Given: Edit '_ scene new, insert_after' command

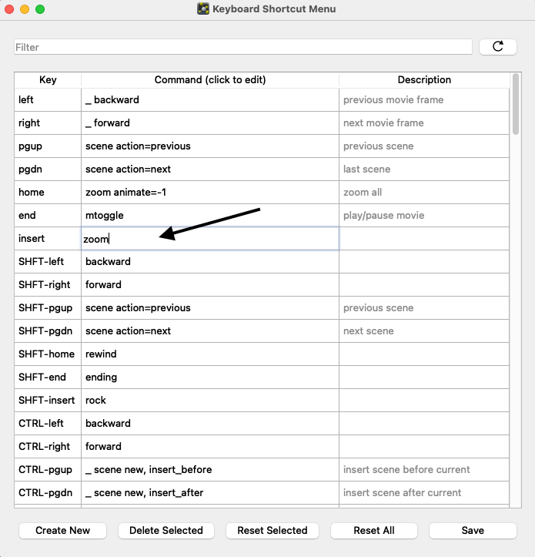Looking at the screenshot, I should [x=210, y=492].
